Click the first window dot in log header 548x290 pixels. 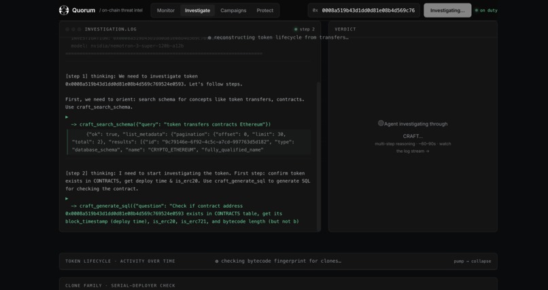click(x=67, y=29)
